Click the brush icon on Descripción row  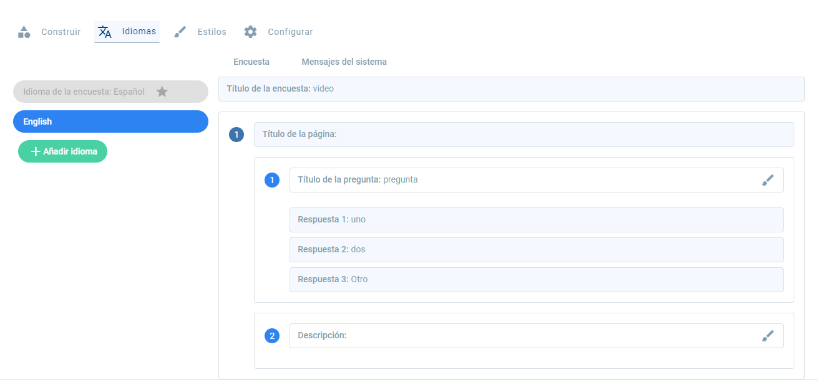tap(768, 336)
